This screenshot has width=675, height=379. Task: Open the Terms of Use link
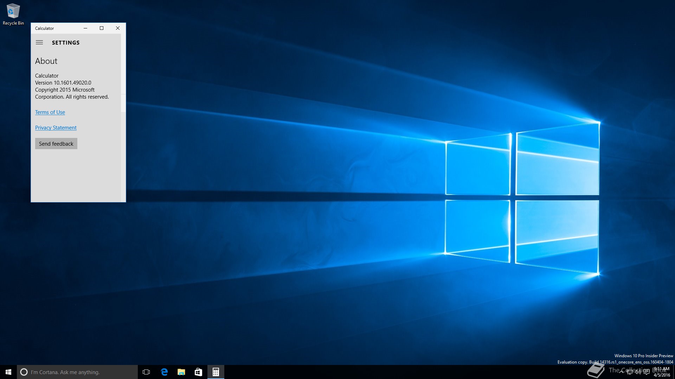(50, 112)
